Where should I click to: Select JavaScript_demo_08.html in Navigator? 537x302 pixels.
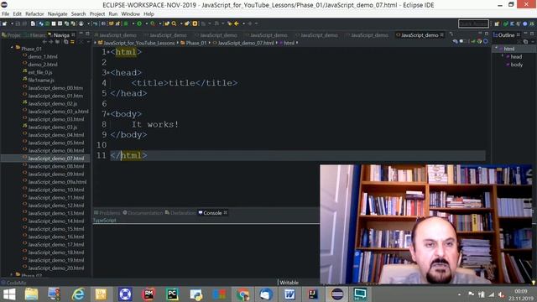[x=56, y=166]
